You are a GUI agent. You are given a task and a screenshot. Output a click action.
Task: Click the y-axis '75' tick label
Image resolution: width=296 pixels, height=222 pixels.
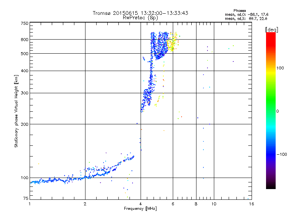tap(26, 198)
